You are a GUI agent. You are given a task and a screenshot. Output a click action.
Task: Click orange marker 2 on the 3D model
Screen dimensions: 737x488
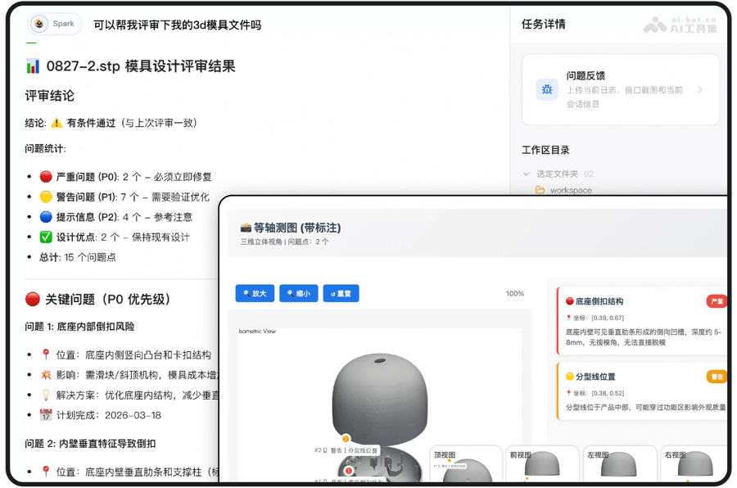346,439
